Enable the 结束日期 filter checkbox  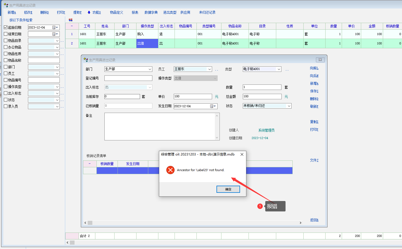pyautogui.click(x=6, y=34)
